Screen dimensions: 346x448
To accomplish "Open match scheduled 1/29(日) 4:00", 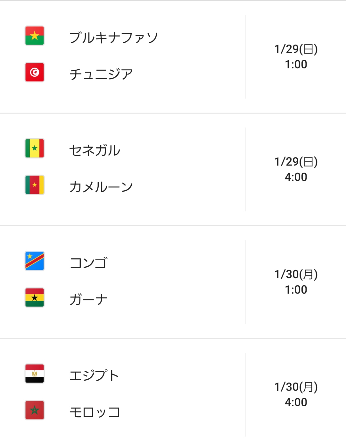I will click(296, 169).
